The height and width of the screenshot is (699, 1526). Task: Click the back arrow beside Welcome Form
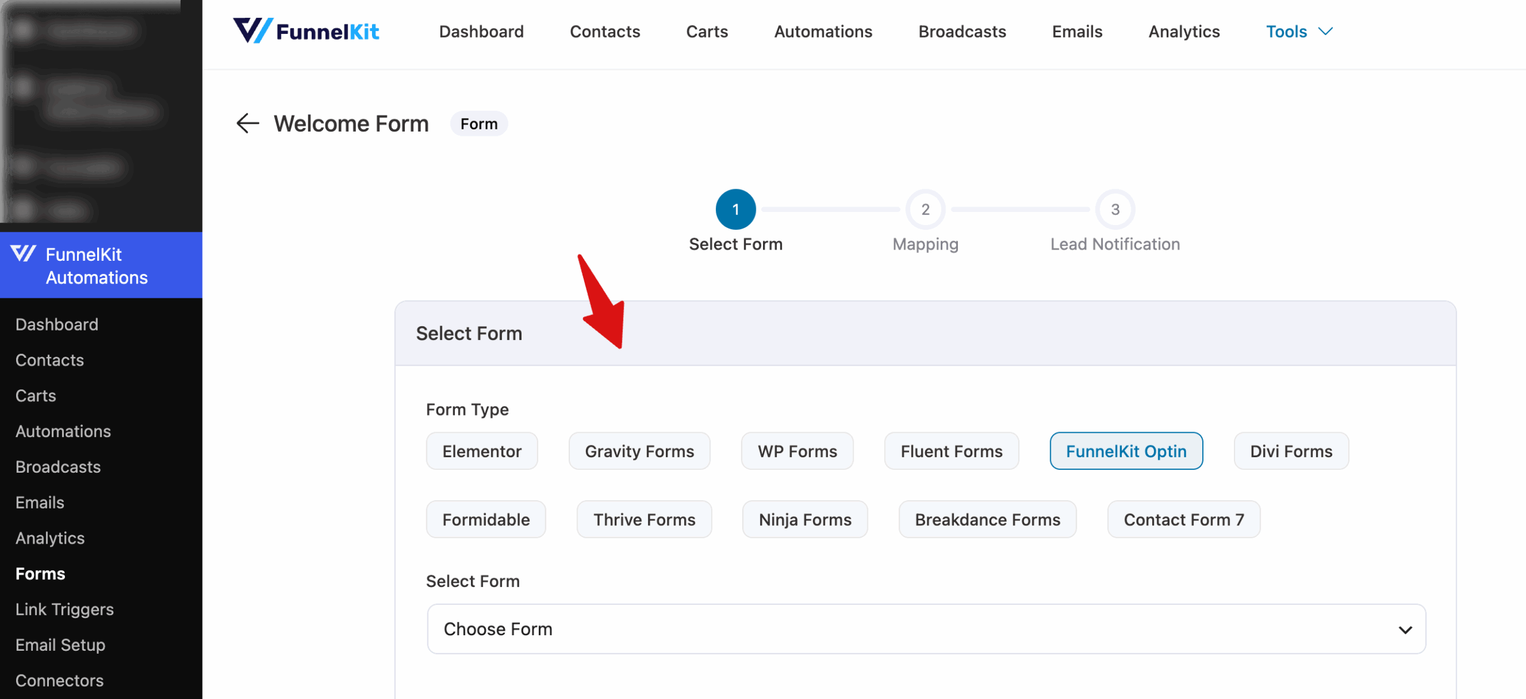click(247, 123)
